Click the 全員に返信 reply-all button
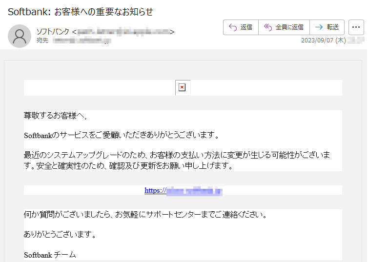 (x=284, y=27)
